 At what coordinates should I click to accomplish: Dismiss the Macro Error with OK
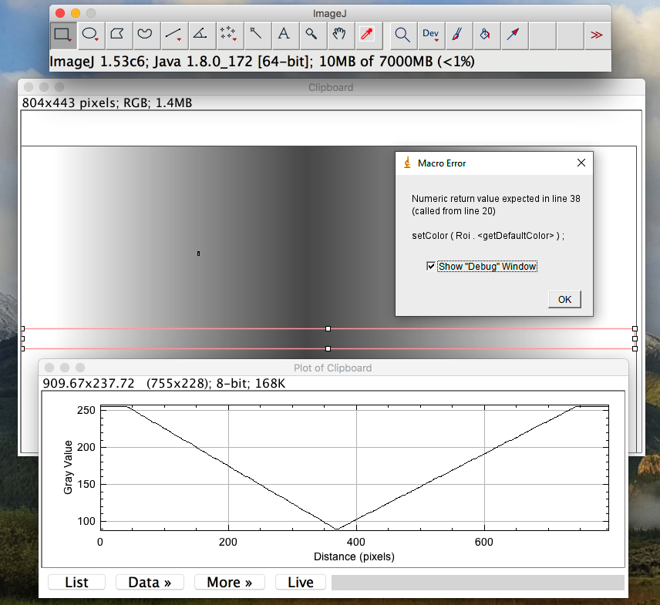pos(564,299)
